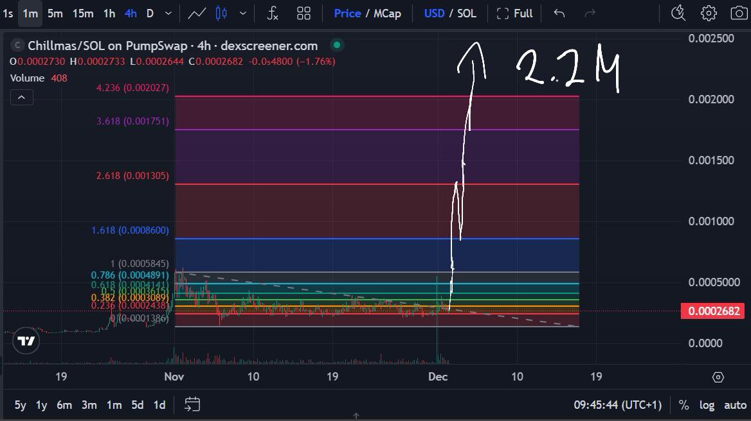The height and width of the screenshot is (421, 751).
Task: Set range to 1d
Action: point(159,405)
